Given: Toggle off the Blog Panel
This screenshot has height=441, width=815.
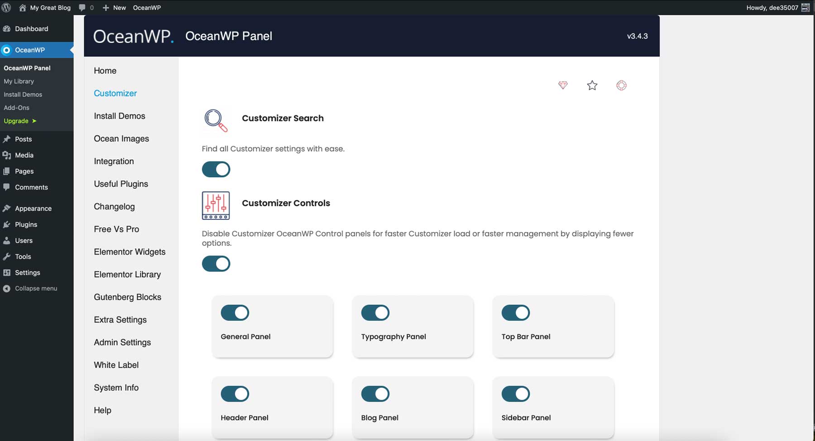Looking at the screenshot, I should pos(375,394).
